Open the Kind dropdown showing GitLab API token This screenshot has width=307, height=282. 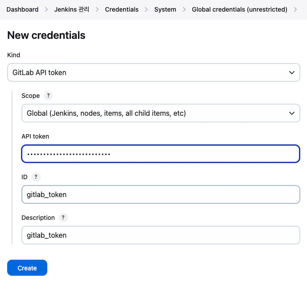(x=153, y=72)
